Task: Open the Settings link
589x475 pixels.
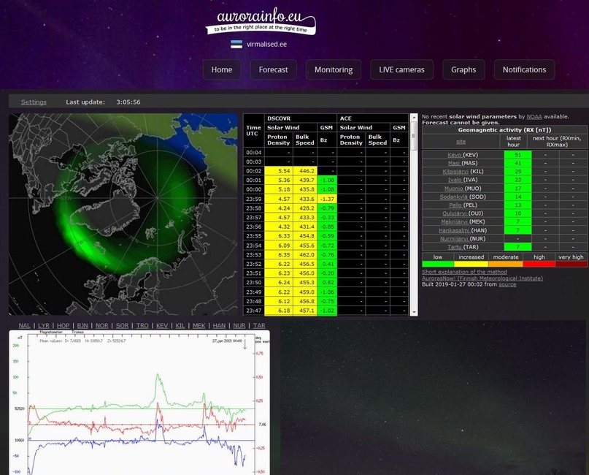Action: pos(34,102)
